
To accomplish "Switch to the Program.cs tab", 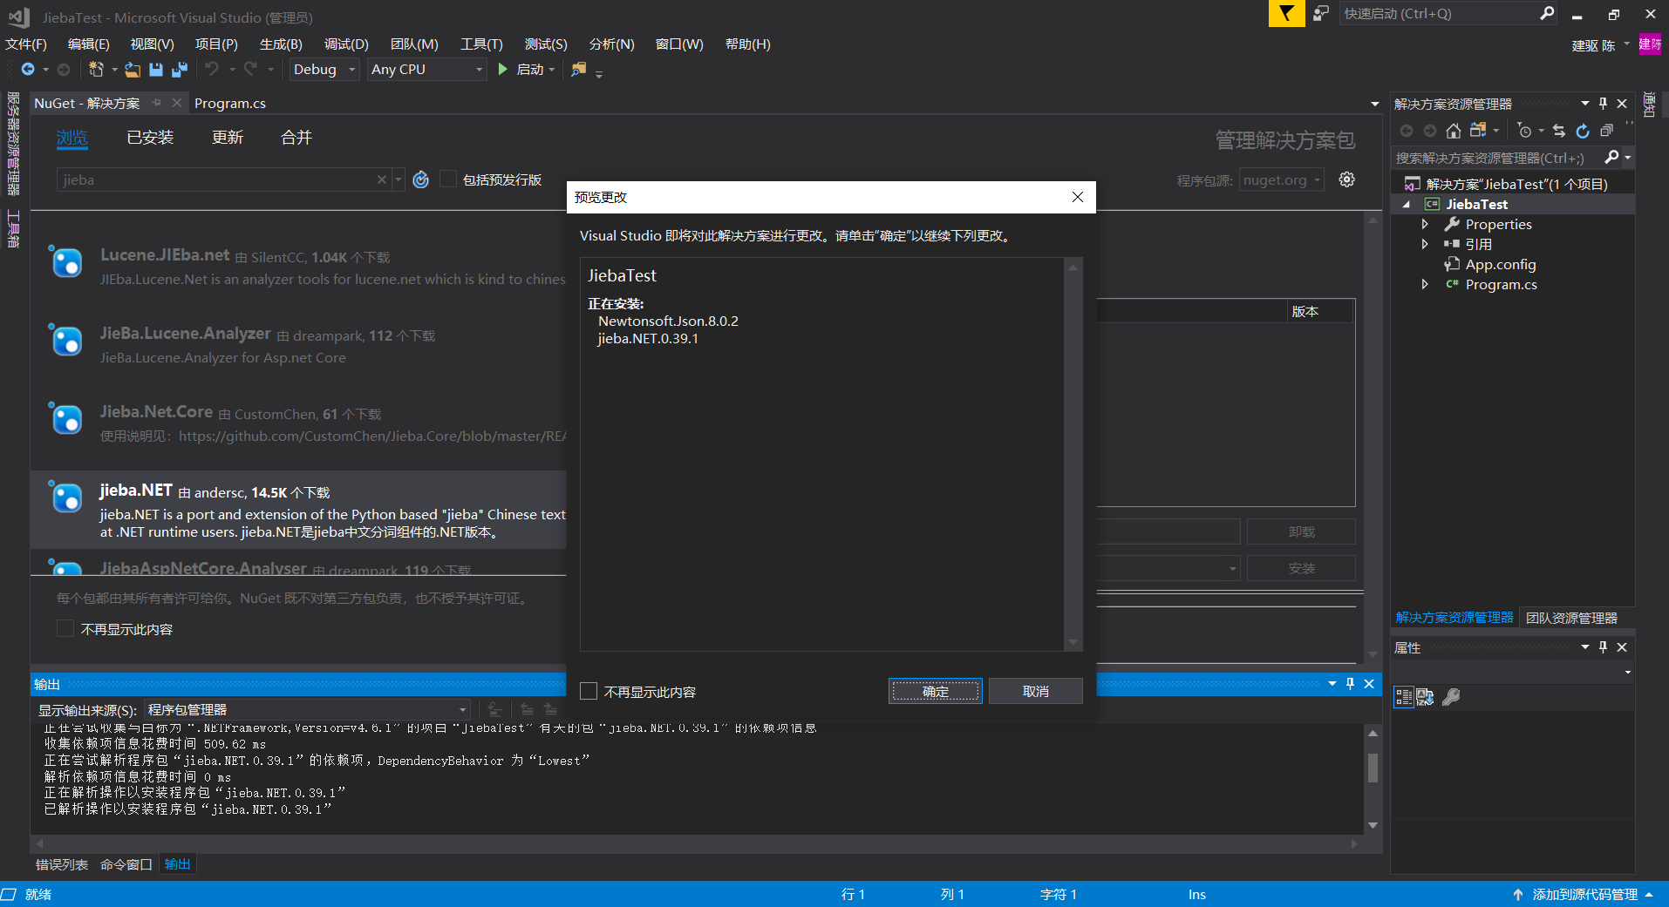I will point(230,103).
